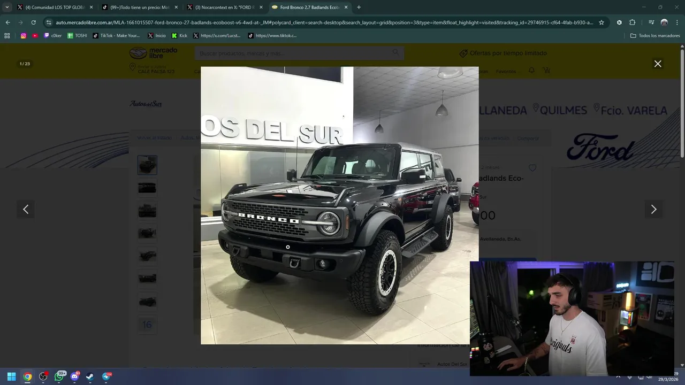
Task: Open the browser extensions menu
Action: pyautogui.click(x=632, y=22)
